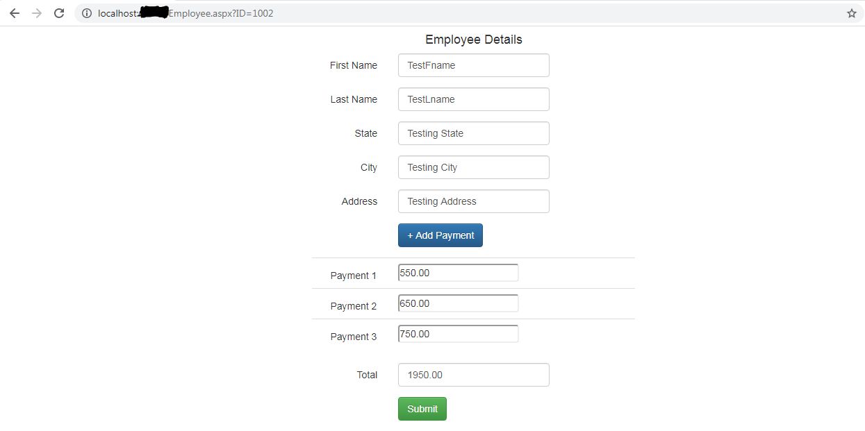Click the City text field
Viewport: 865px width, 431px height.
tap(474, 167)
